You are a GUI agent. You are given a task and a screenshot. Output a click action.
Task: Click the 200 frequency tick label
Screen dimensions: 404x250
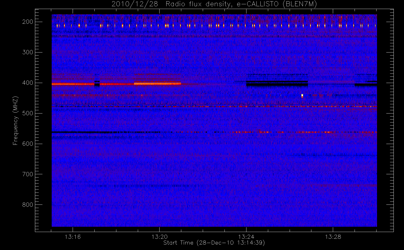pos(27,22)
